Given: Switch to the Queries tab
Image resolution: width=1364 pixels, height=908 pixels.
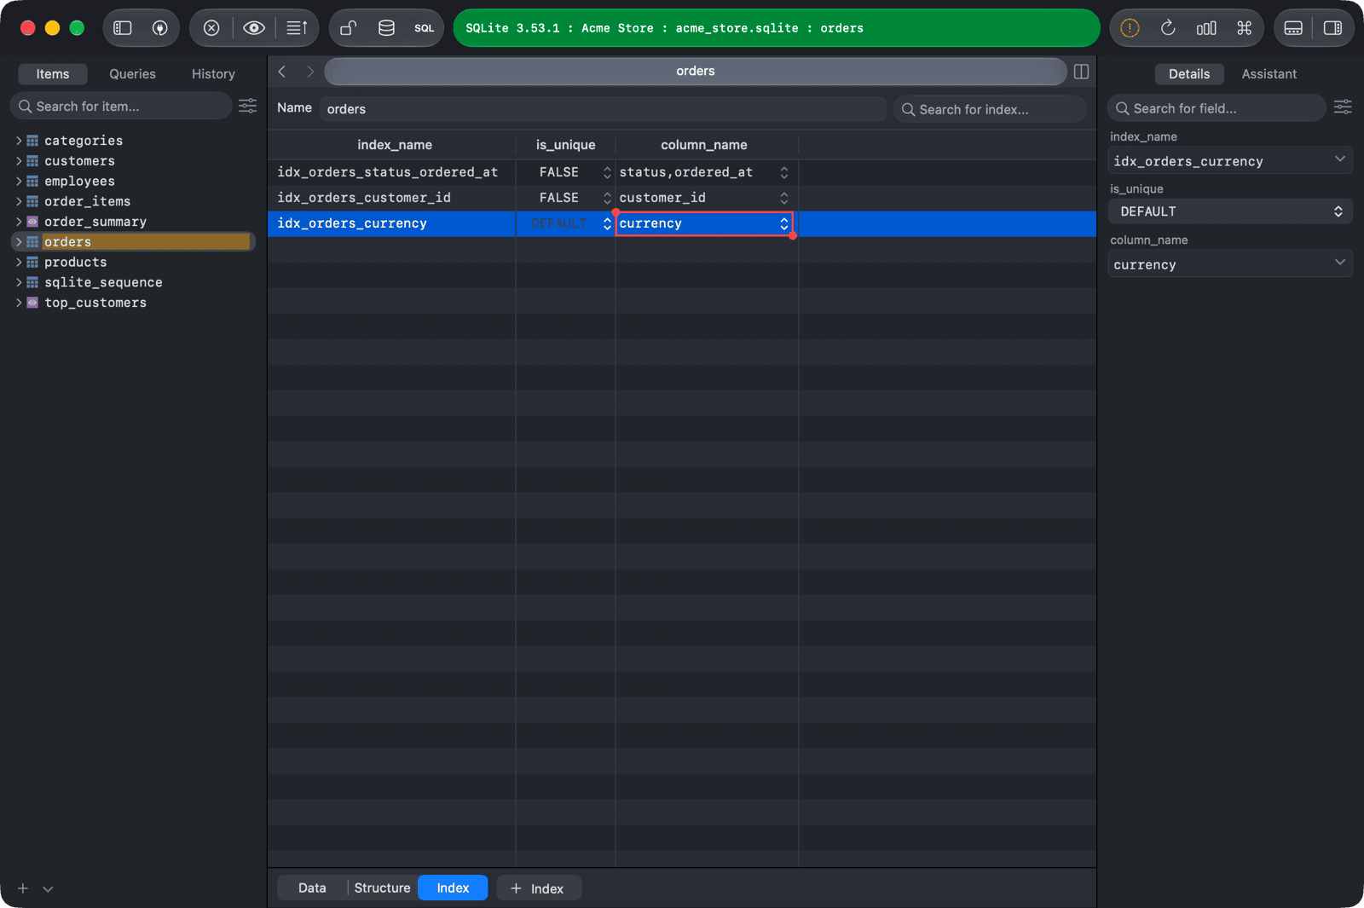Looking at the screenshot, I should coord(132,74).
